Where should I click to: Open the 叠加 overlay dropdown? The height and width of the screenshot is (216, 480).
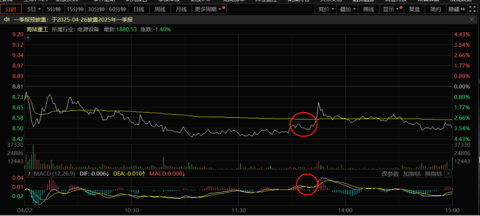point(348,9)
